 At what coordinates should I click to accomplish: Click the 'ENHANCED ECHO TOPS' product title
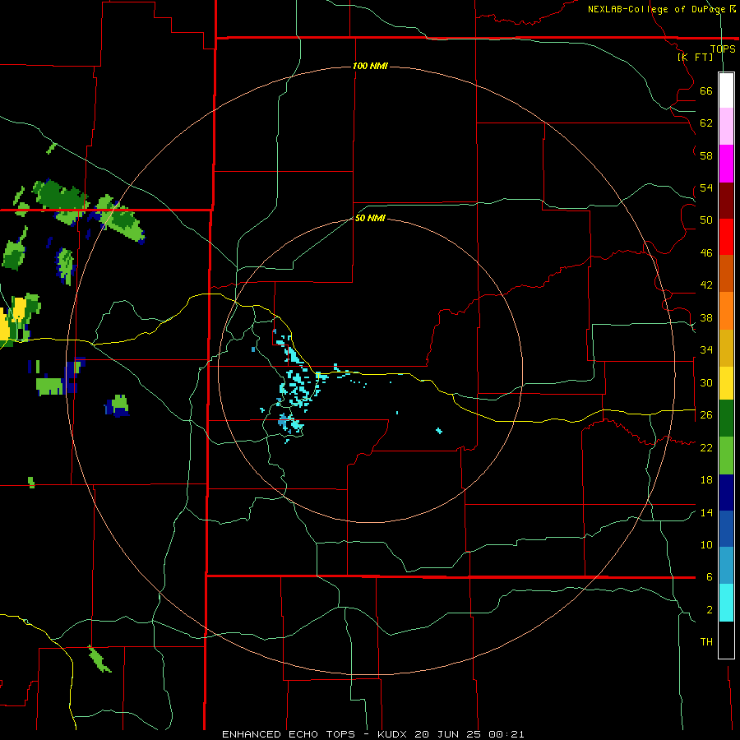click(x=289, y=734)
